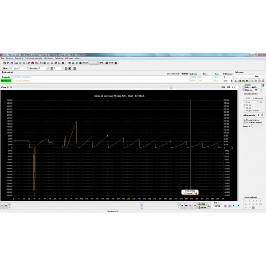Open the Strumenti menu

19,58
